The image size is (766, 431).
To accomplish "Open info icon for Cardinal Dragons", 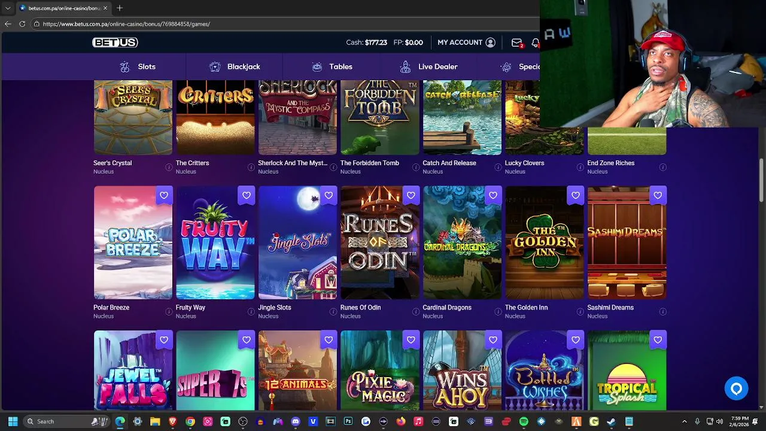I will coord(498,311).
